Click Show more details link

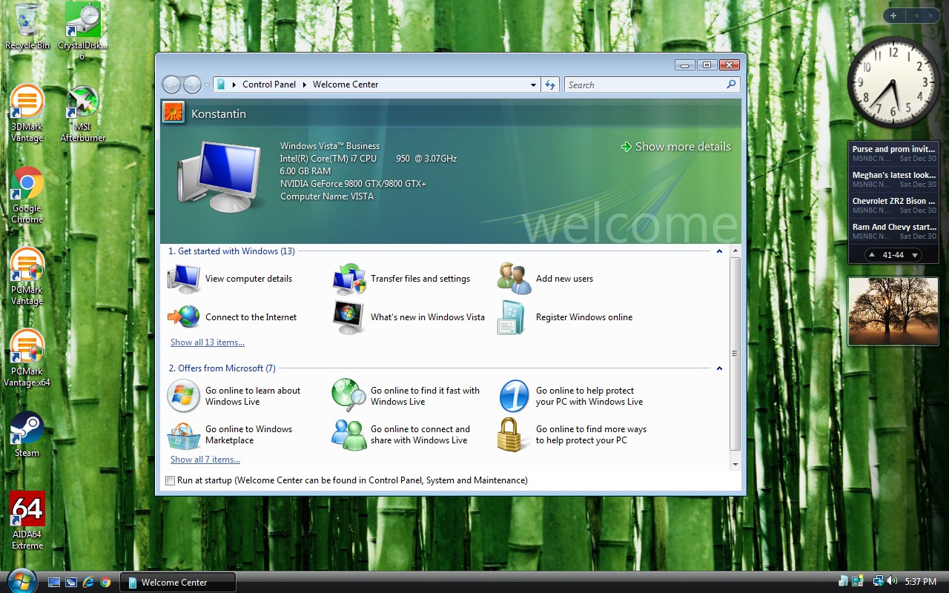676,147
